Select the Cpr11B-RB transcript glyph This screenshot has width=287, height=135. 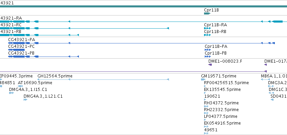click(207, 35)
